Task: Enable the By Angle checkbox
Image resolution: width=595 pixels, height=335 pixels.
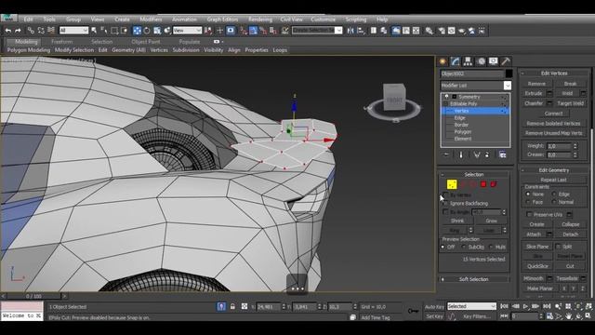Action: [446, 212]
